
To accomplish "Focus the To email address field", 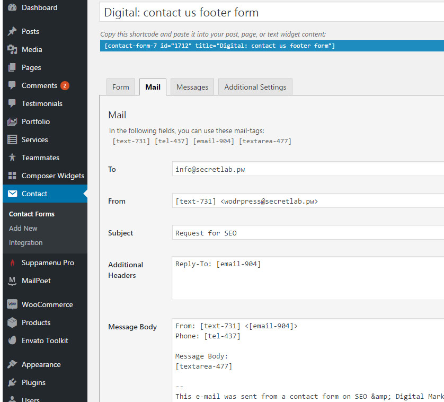I will point(307,170).
